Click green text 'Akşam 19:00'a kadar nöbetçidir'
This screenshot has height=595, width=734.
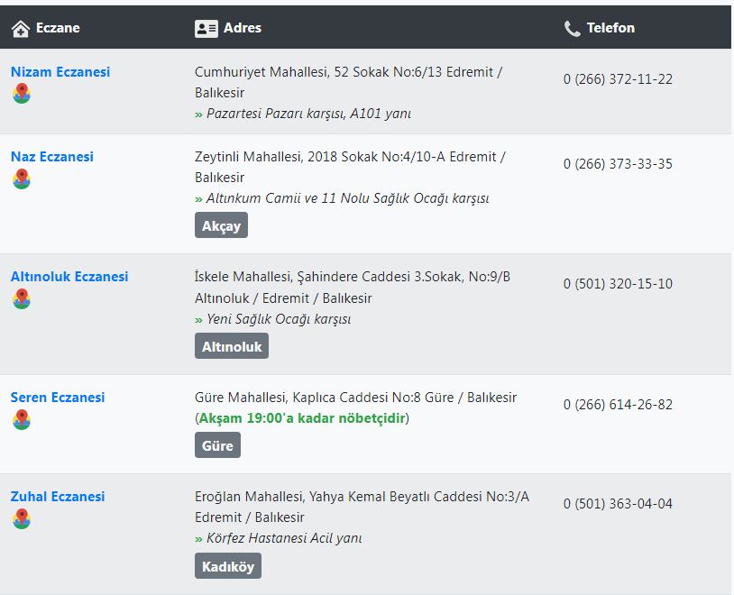[302, 418]
